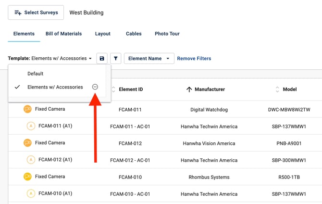Select the Default template option
322x204 pixels.
pyautogui.click(x=36, y=74)
